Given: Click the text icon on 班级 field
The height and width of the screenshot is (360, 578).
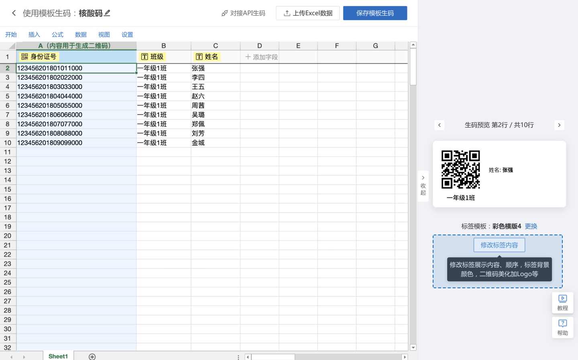Looking at the screenshot, I should pos(144,57).
